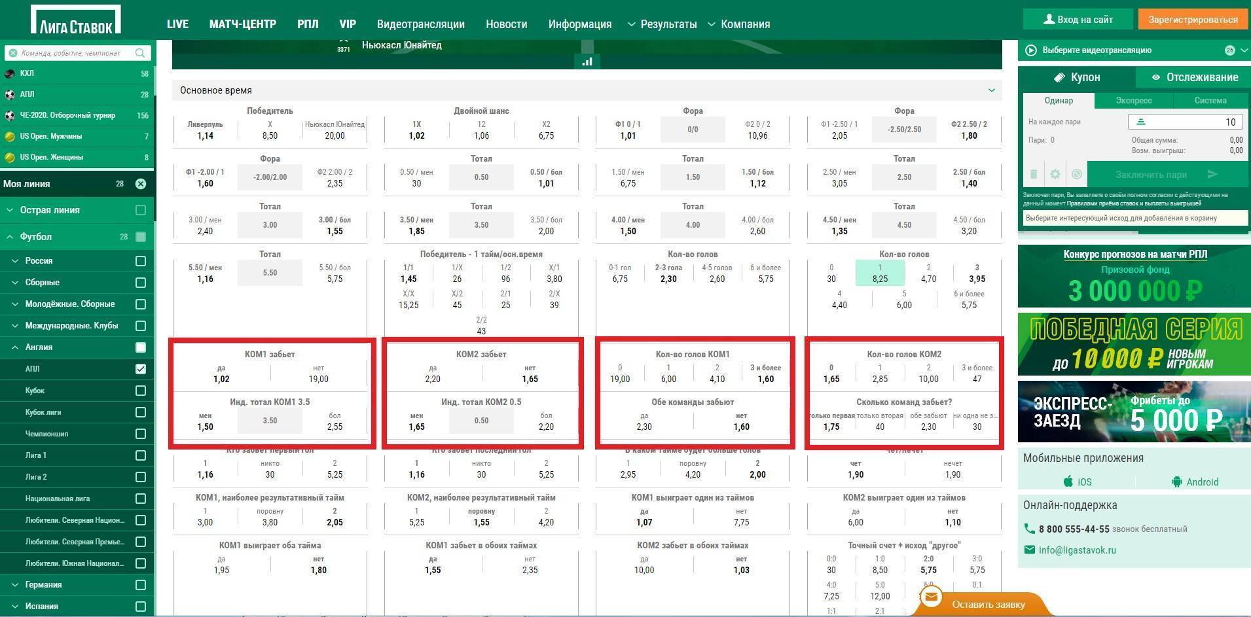Enable the Острая линия checkbox
This screenshot has width=1251, height=617.
(x=140, y=210)
